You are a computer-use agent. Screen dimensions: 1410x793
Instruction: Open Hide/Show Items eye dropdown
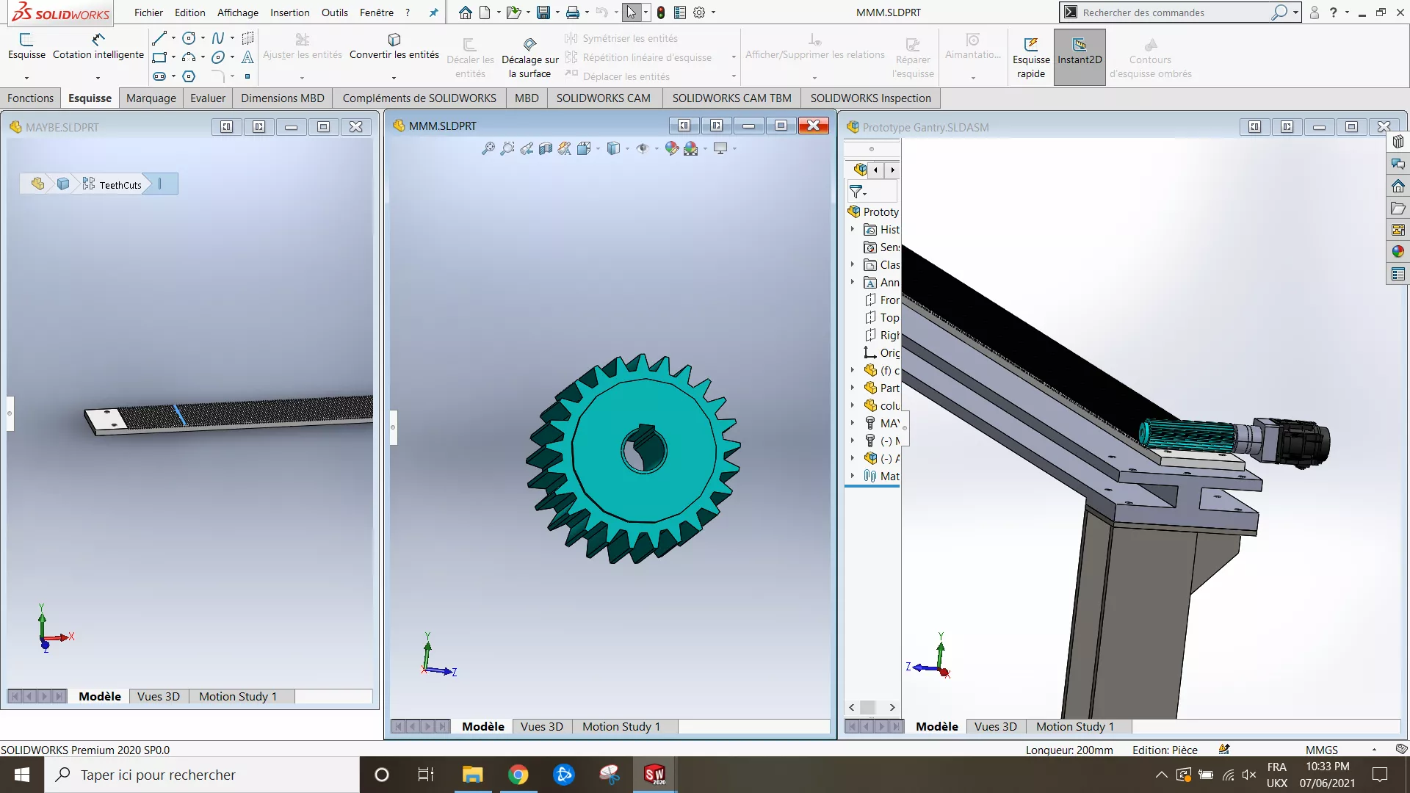coord(657,149)
